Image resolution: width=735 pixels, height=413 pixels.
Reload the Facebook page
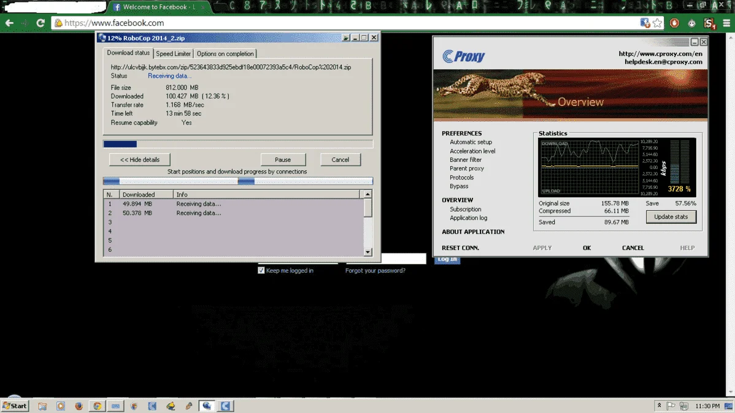pos(40,23)
